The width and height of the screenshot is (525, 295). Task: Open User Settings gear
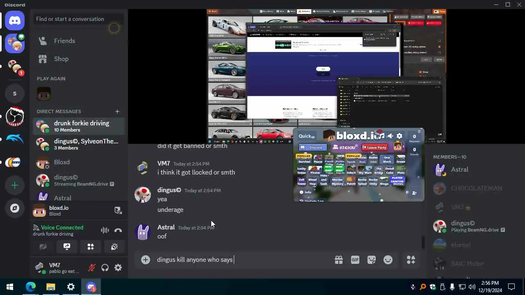pyautogui.click(x=118, y=268)
